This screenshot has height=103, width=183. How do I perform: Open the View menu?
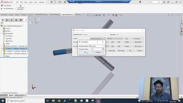pos(26,2)
